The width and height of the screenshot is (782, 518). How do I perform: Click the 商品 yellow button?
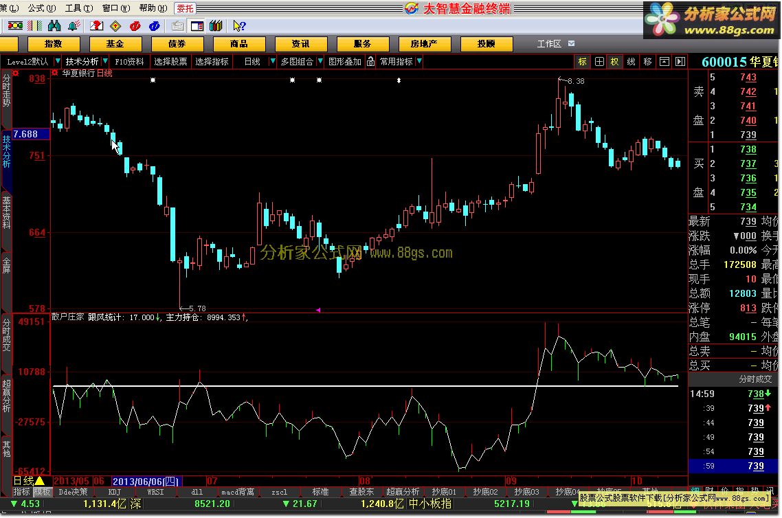(239, 44)
